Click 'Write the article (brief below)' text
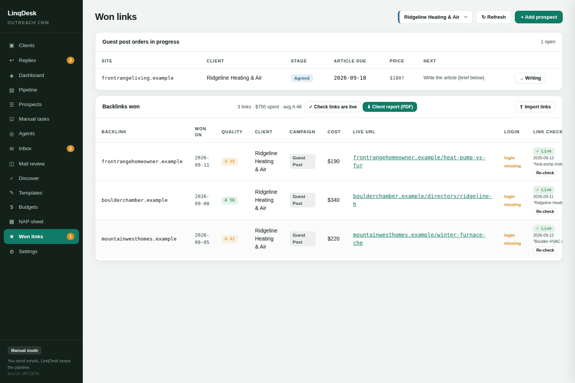 454,78
